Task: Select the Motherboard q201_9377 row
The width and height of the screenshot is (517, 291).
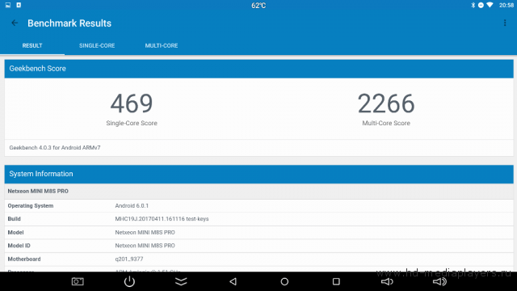Action: pos(258,259)
